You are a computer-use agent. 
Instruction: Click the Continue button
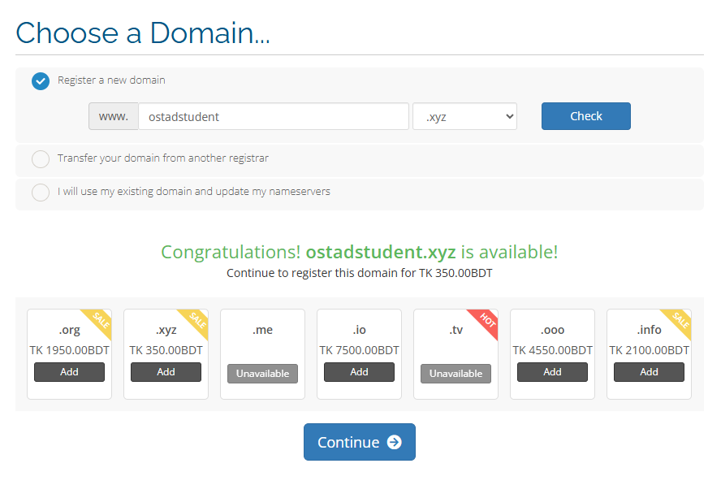359,442
